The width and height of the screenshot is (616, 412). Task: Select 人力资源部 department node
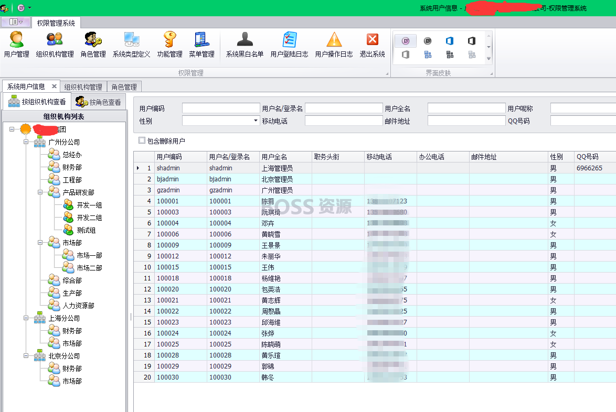pyautogui.click(x=78, y=305)
